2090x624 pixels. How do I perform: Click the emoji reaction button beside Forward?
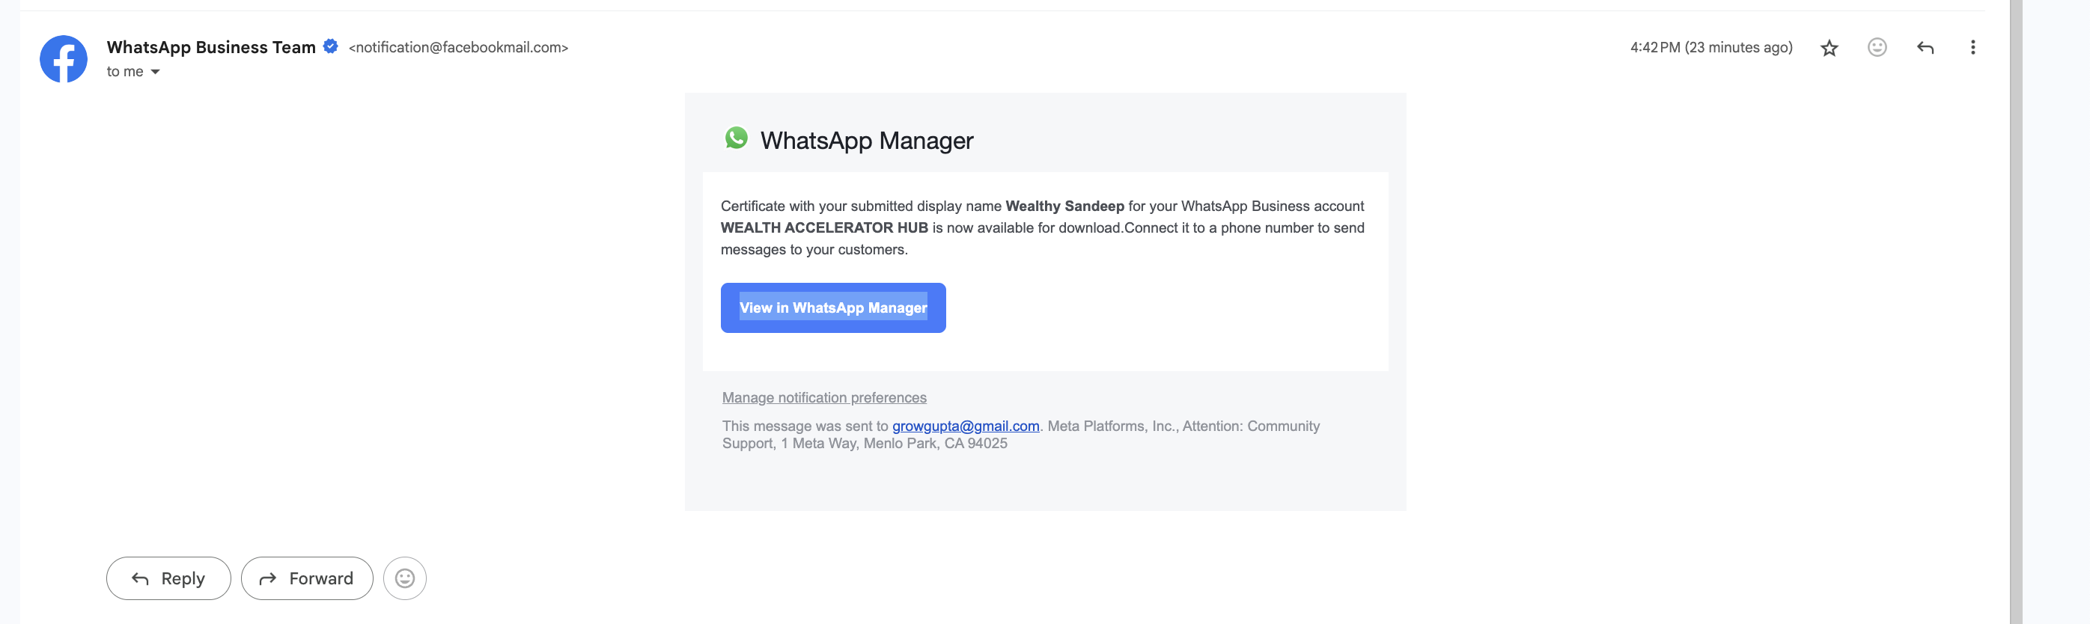click(404, 578)
